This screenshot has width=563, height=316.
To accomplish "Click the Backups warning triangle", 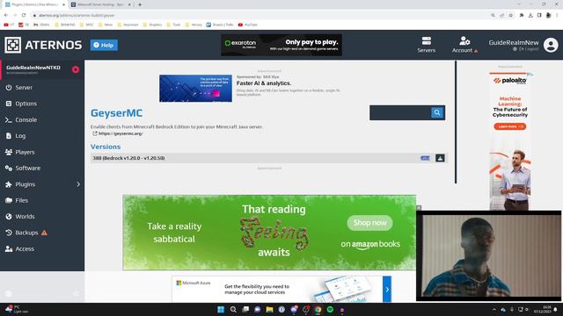I will point(44,233).
